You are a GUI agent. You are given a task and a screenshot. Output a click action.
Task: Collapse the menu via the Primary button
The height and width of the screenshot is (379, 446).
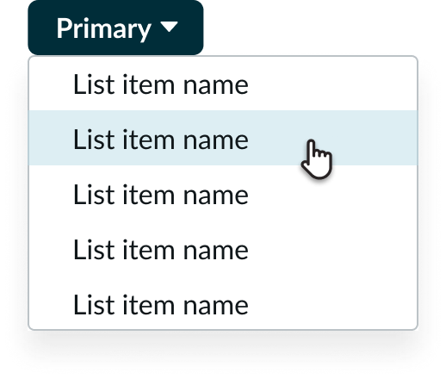115,28
